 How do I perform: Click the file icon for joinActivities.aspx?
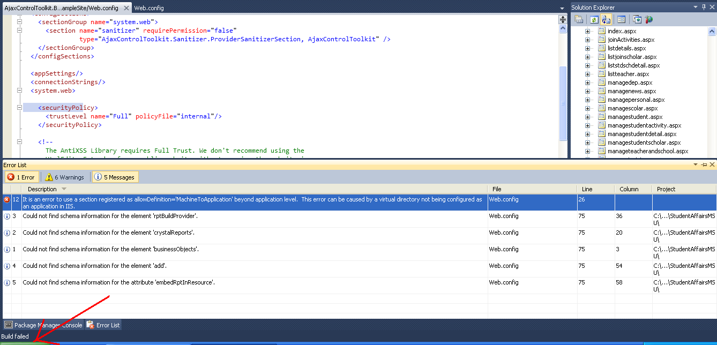[x=602, y=40]
